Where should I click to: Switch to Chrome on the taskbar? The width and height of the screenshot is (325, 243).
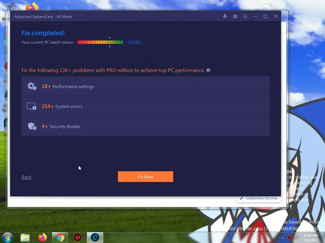click(60, 238)
